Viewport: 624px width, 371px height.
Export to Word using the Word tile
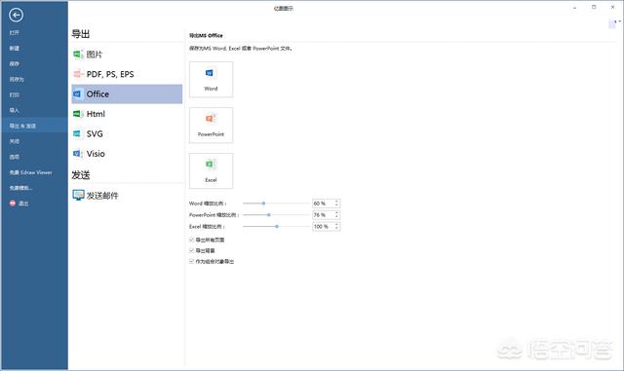coord(211,80)
